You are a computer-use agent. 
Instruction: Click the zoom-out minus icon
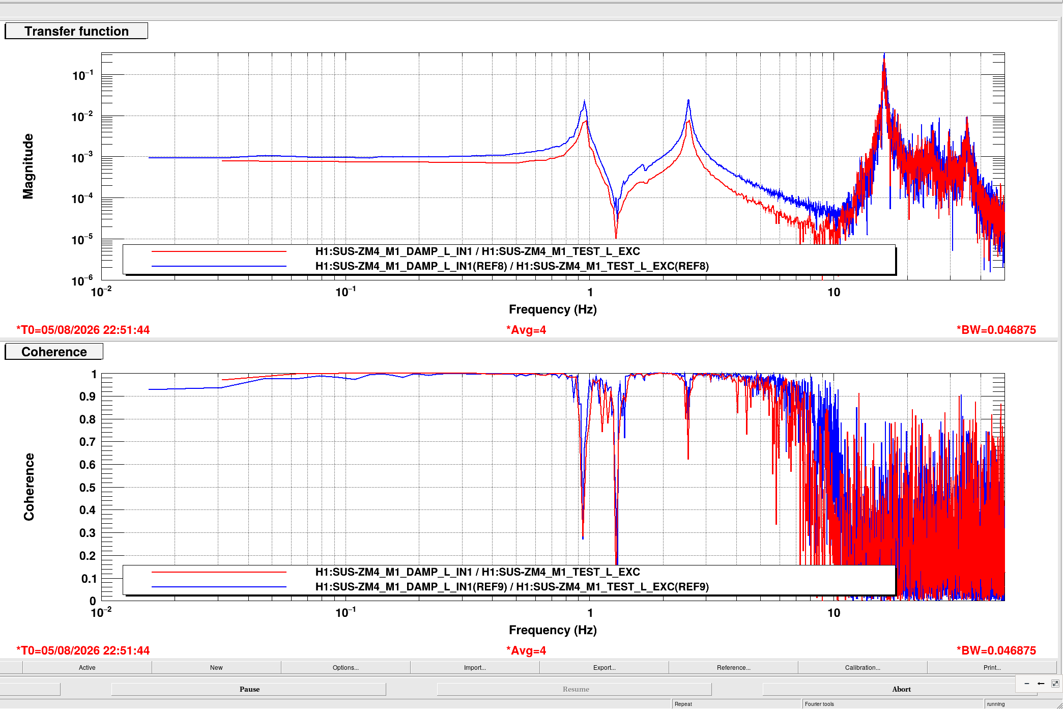1027,684
